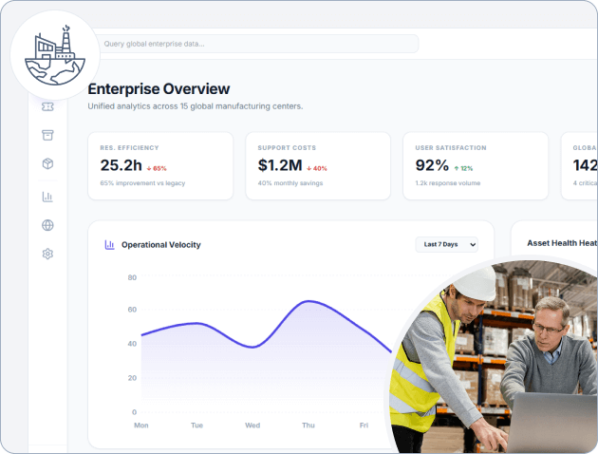Image resolution: width=598 pixels, height=454 pixels.
Task: Click the Mon label on chart axis
Action: click(141, 425)
